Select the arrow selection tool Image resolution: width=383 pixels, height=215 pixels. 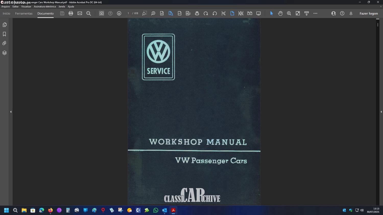(x=271, y=13)
